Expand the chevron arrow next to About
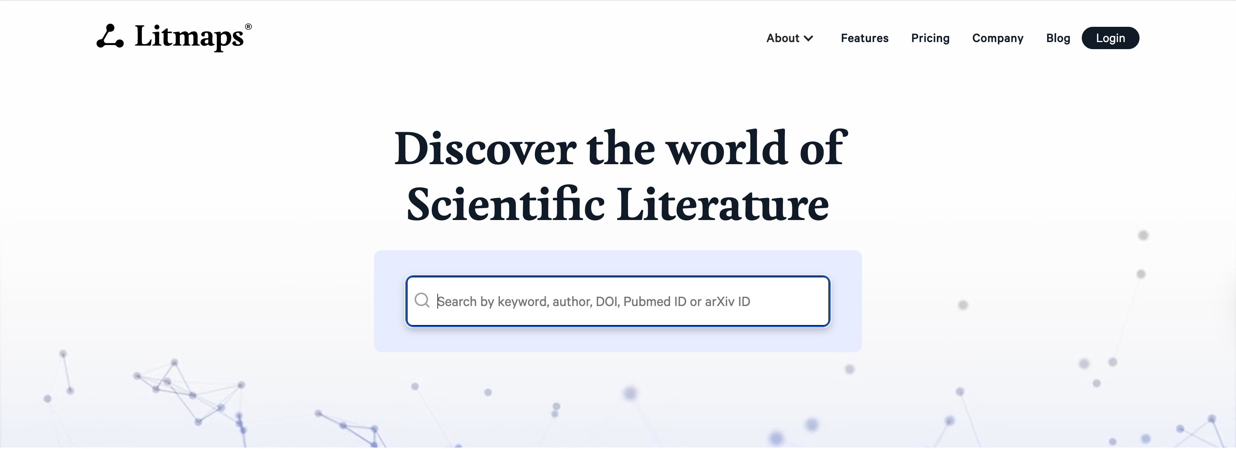 tap(808, 39)
